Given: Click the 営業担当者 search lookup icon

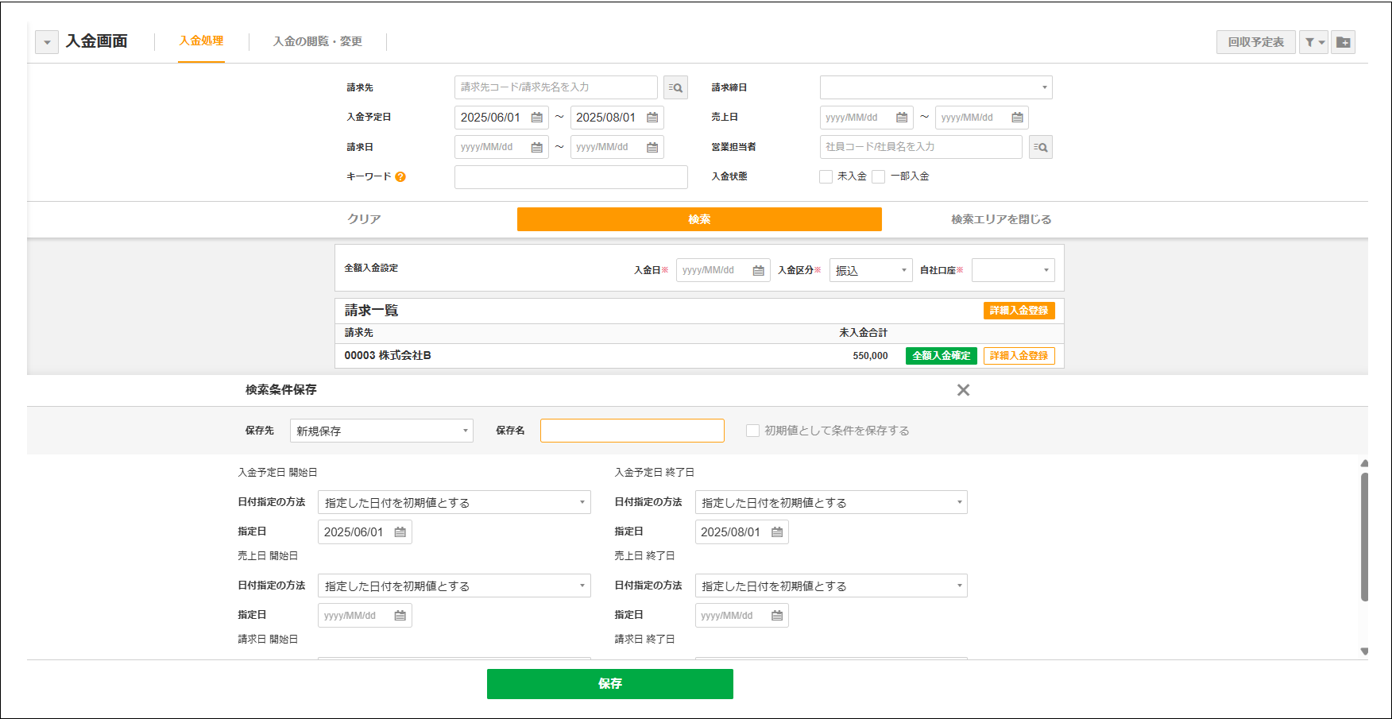Looking at the screenshot, I should pyautogui.click(x=1040, y=147).
